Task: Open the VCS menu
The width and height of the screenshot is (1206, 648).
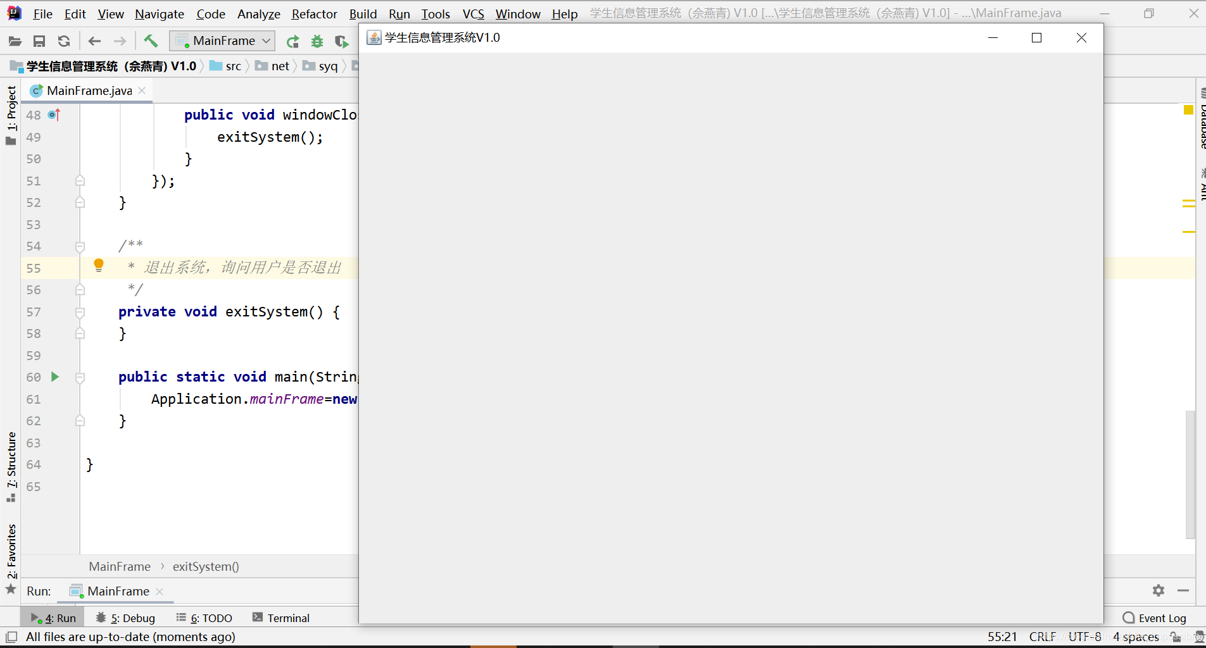Action: (473, 13)
